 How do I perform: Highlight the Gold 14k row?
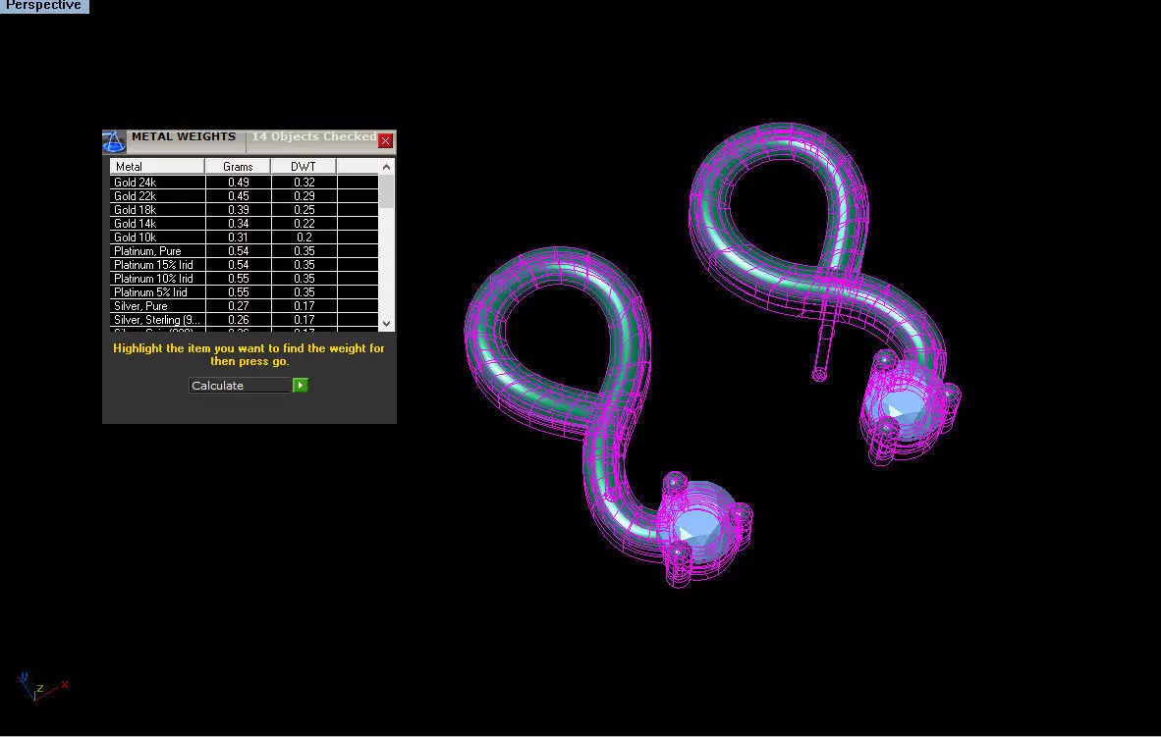tap(245, 224)
